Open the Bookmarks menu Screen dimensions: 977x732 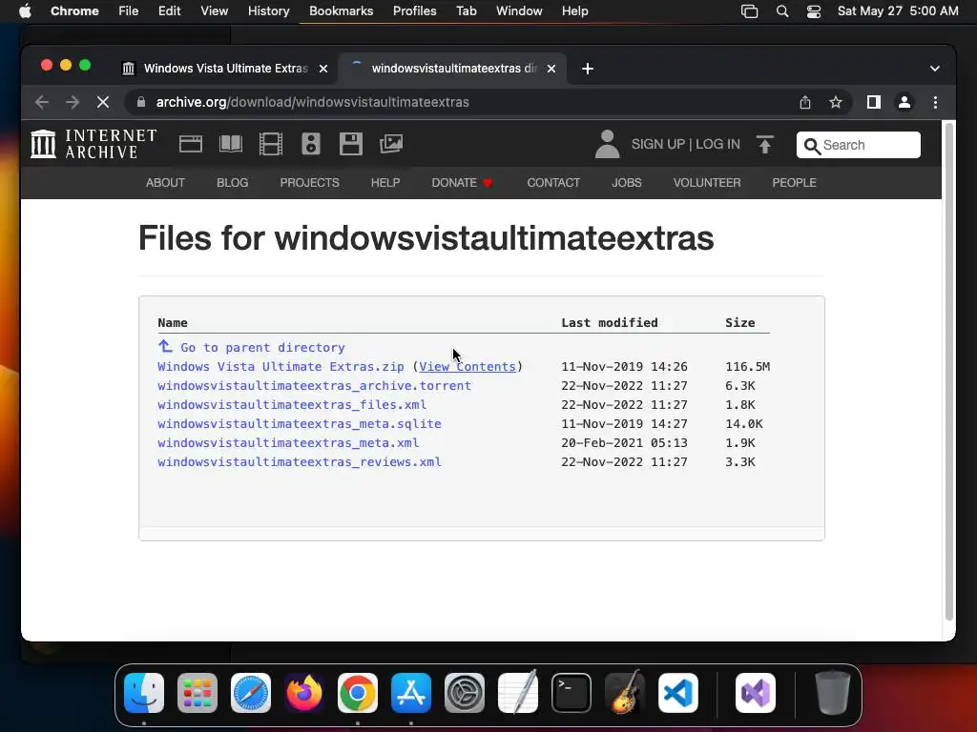click(341, 11)
